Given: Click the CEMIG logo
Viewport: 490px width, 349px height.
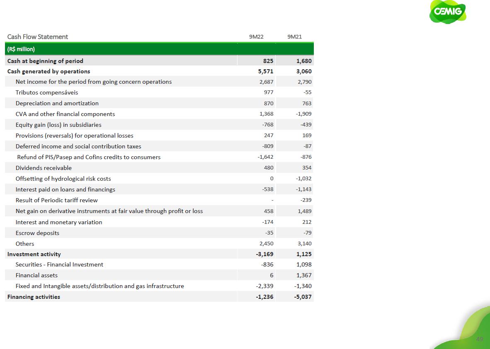Looking at the screenshot, I should 447,12.
